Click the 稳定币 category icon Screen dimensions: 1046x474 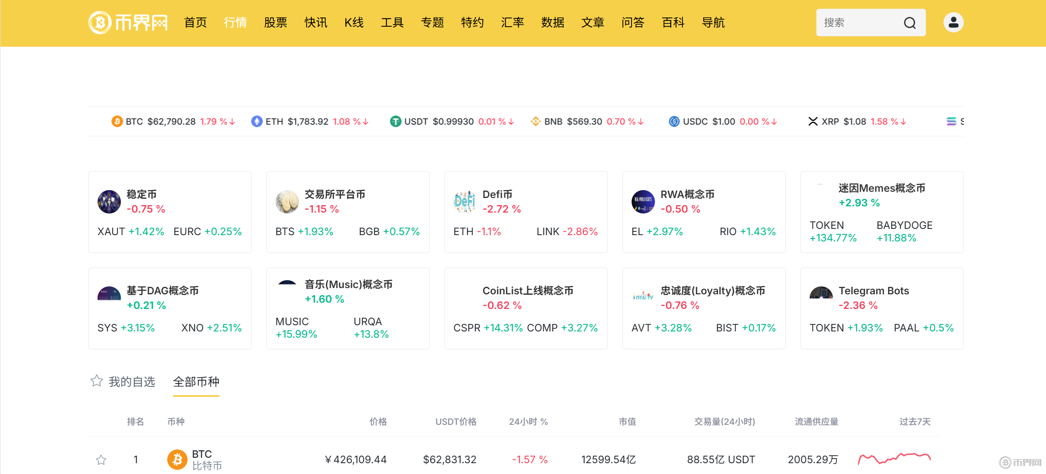[109, 202]
